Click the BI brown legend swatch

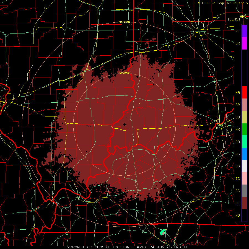click(244, 203)
